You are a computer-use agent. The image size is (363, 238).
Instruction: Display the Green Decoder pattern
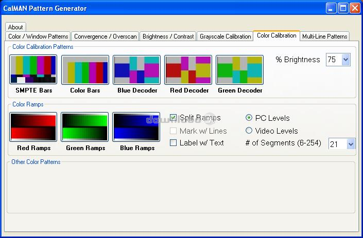pos(239,69)
